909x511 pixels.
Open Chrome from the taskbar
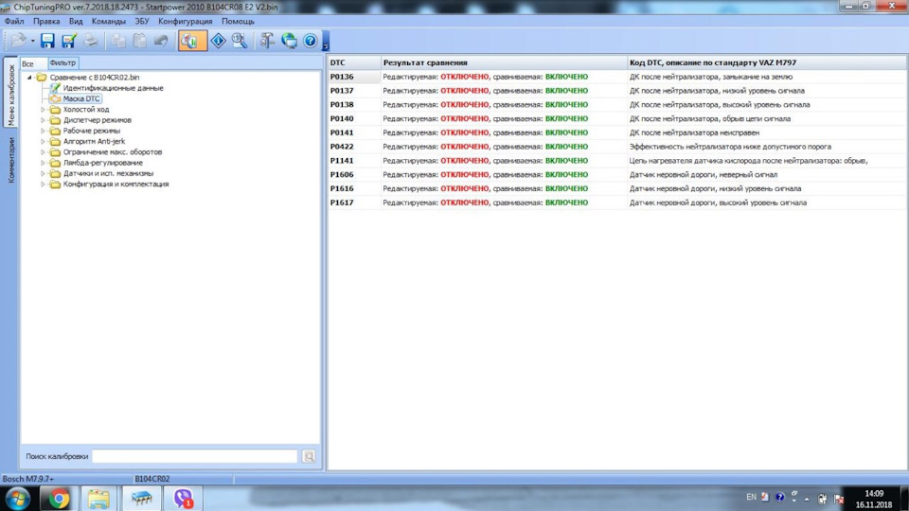pyautogui.click(x=58, y=499)
